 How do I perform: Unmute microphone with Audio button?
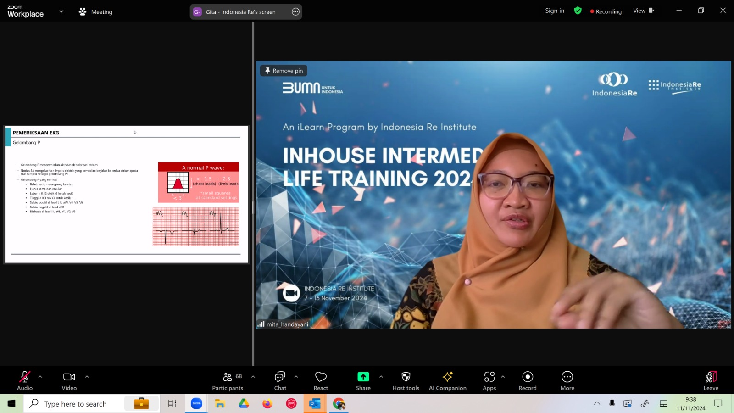[x=25, y=381]
